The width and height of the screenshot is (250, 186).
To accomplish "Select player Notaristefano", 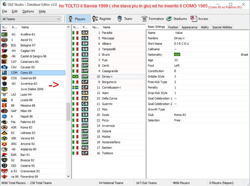I will coord(108,142).
